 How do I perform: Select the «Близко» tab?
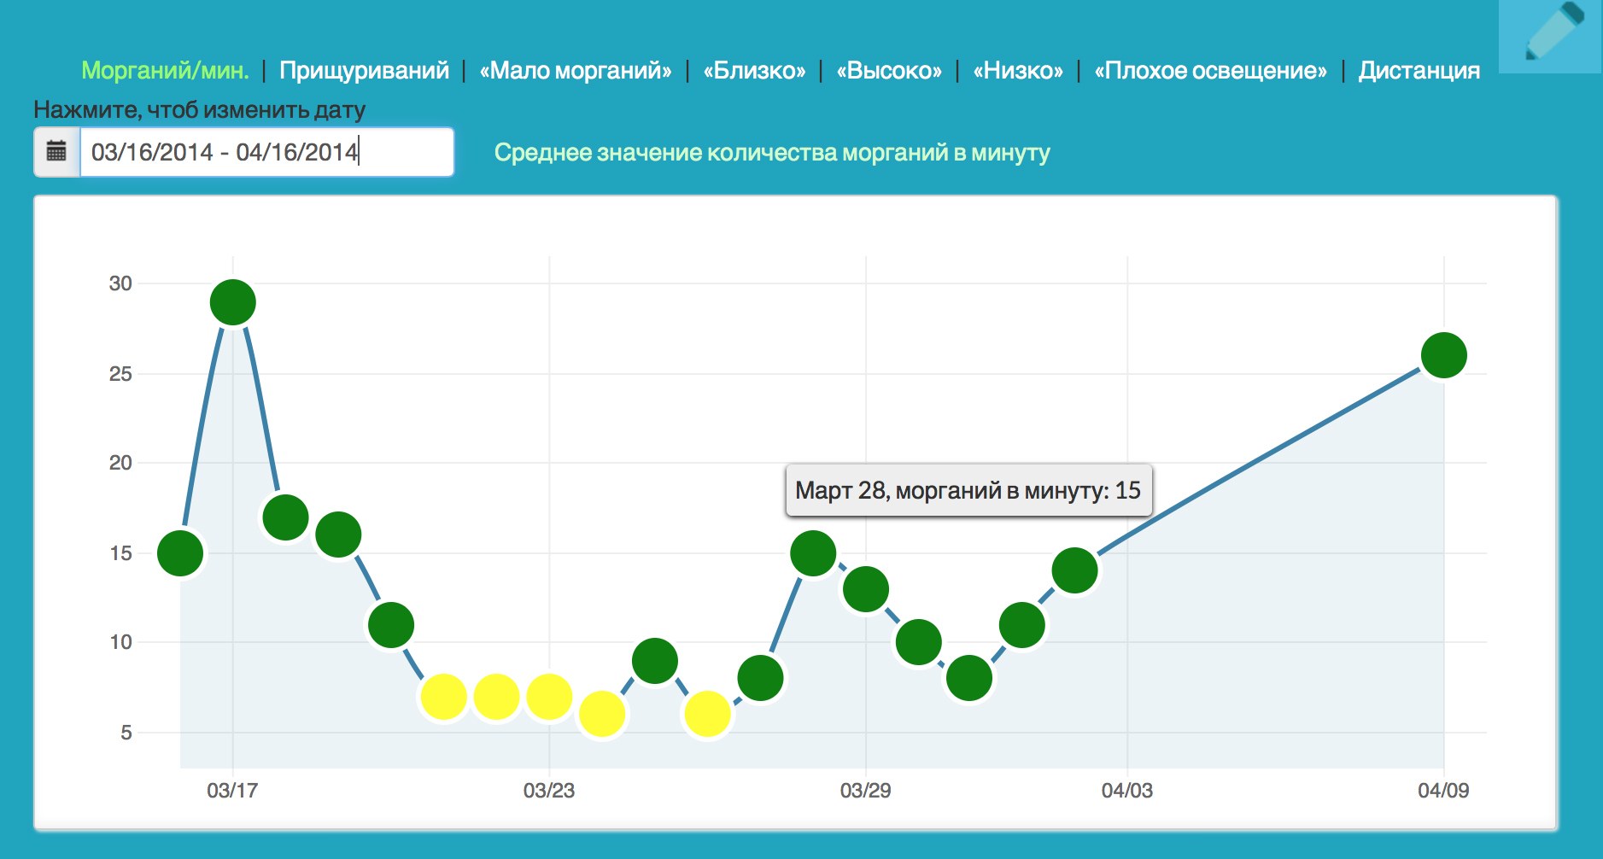[754, 70]
